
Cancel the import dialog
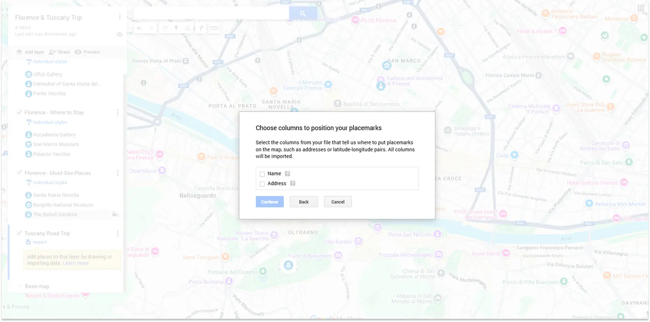[x=338, y=202]
